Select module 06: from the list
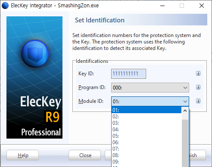Viewport: 212px width, 167px height. point(147,142)
